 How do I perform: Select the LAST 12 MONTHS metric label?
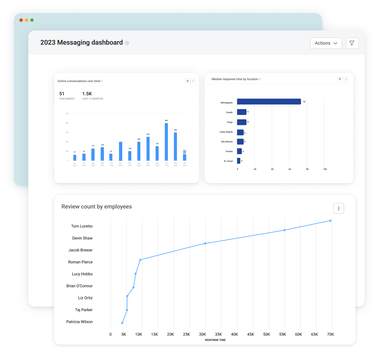[x=92, y=99]
